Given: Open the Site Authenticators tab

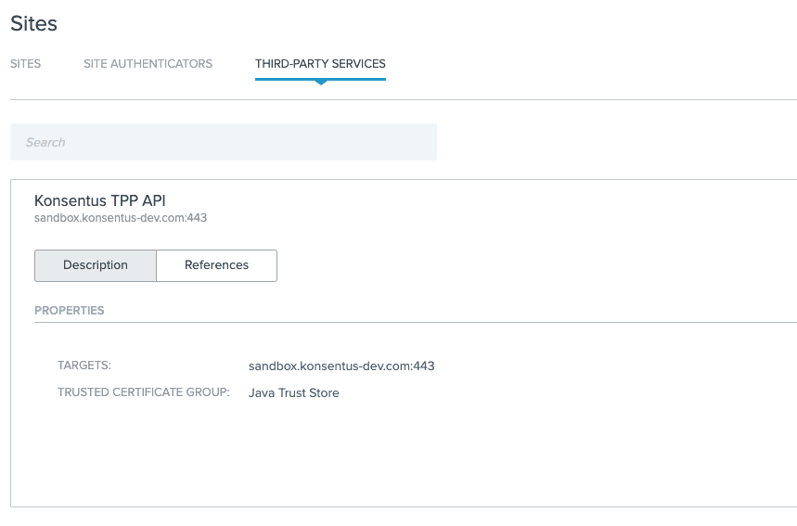Looking at the screenshot, I should tap(148, 64).
